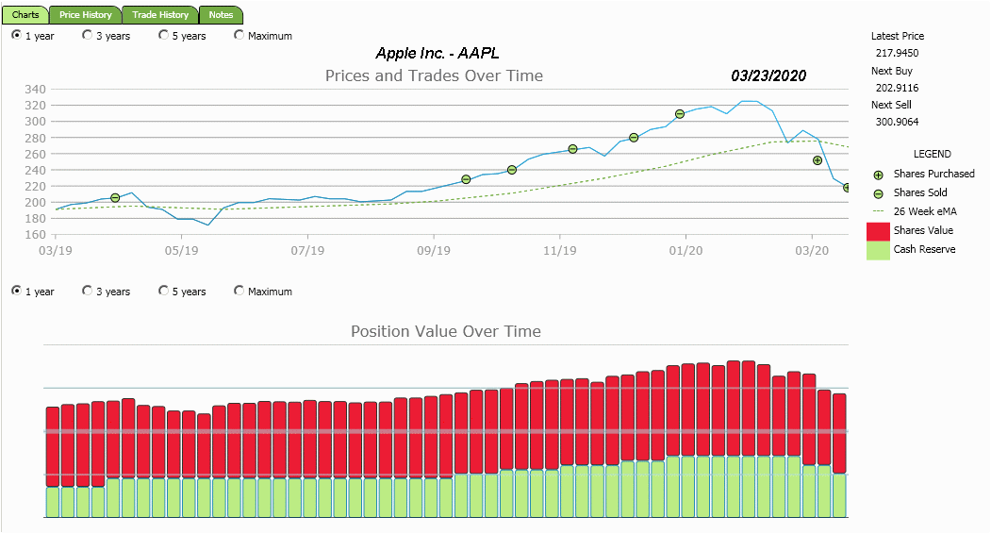Viewport: 991px width, 534px height.
Task: Click the red Shares Value legend swatch
Action: coord(878,231)
